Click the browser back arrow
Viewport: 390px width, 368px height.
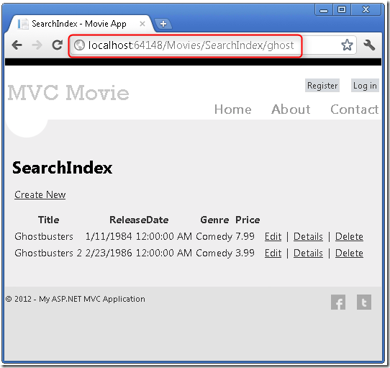click(17, 45)
